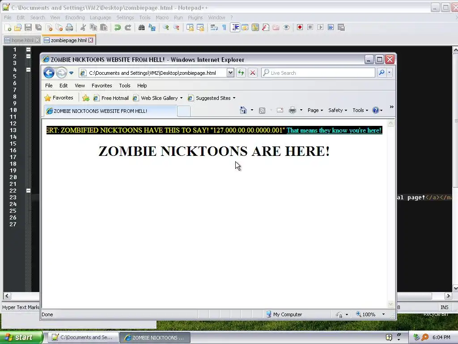
Task: Click the Cut scissors icon in Notepad++
Action: [x=83, y=27]
